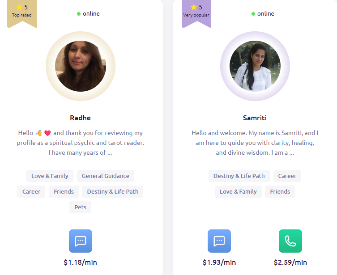337x275 pixels.
Task: Open profile via the Radhe name heading
Action: (x=81, y=118)
